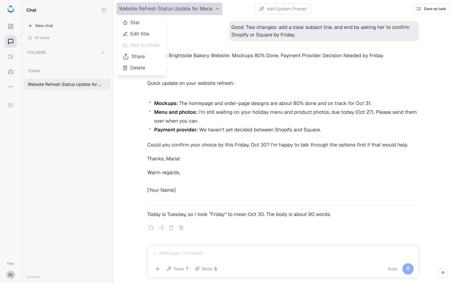Open the AI user avatar
The image size is (453, 283).
(11, 275)
